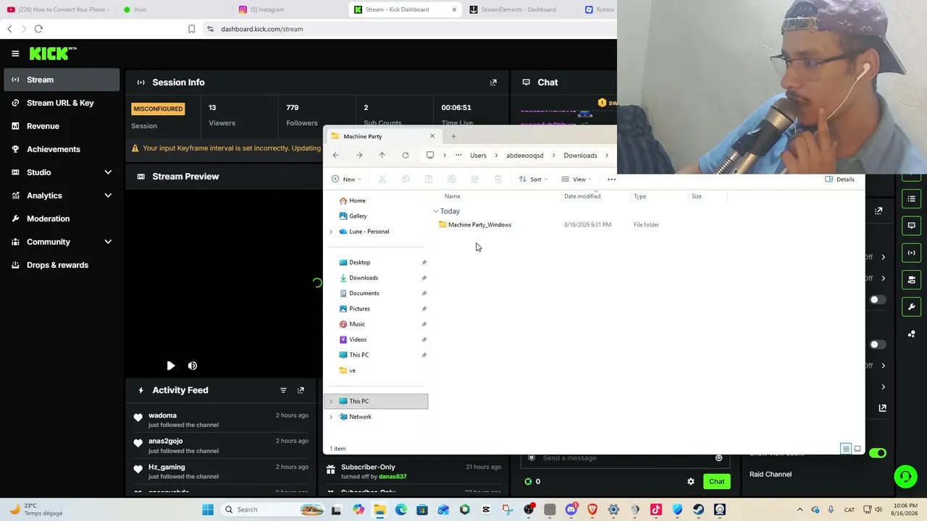Image resolution: width=927 pixels, height=521 pixels.
Task: Toggle the green switch above Raid Channel
Action: tap(877, 453)
